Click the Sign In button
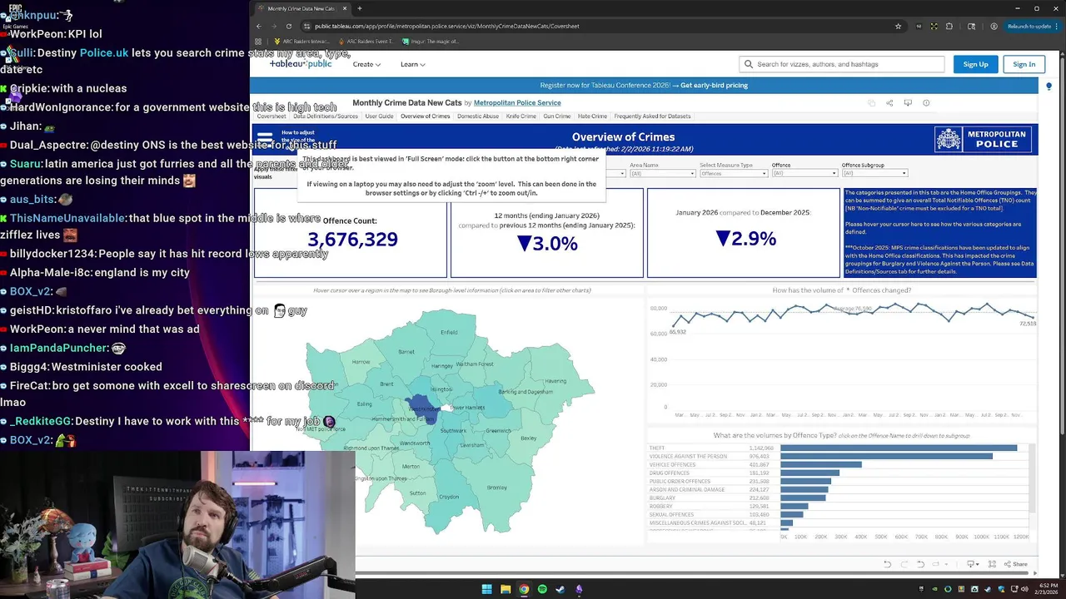This screenshot has height=599, width=1066. pos(1024,64)
